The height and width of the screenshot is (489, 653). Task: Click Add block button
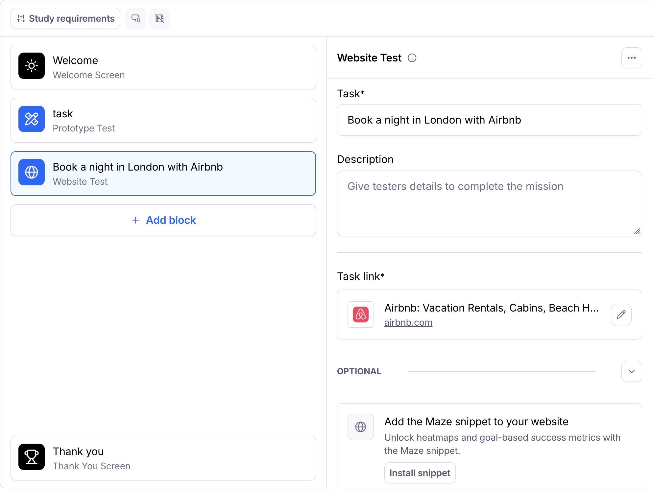pyautogui.click(x=163, y=220)
